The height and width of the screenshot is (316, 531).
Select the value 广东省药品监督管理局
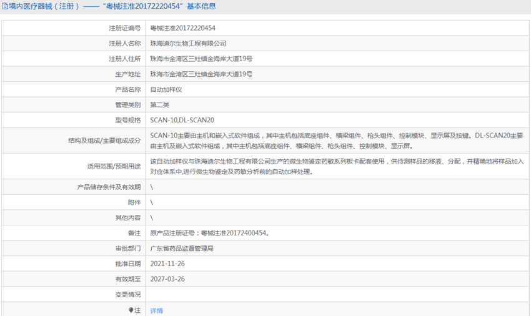[182, 249]
